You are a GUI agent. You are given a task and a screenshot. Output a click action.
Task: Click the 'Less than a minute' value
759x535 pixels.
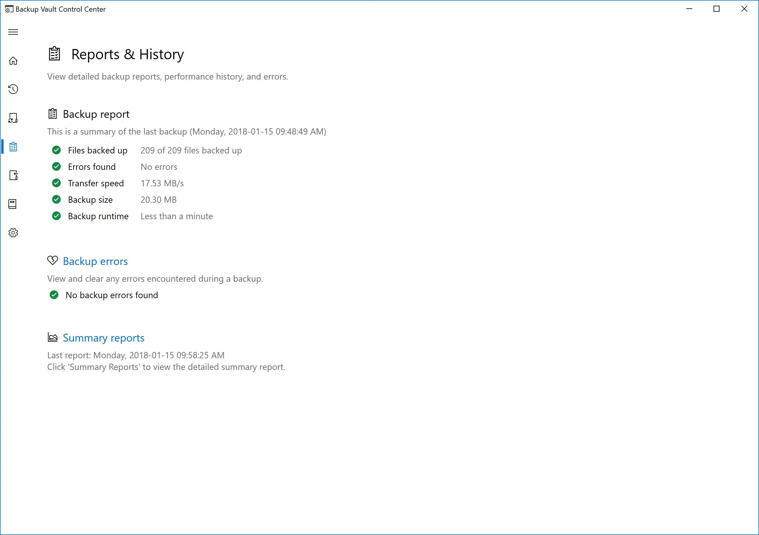(x=177, y=216)
